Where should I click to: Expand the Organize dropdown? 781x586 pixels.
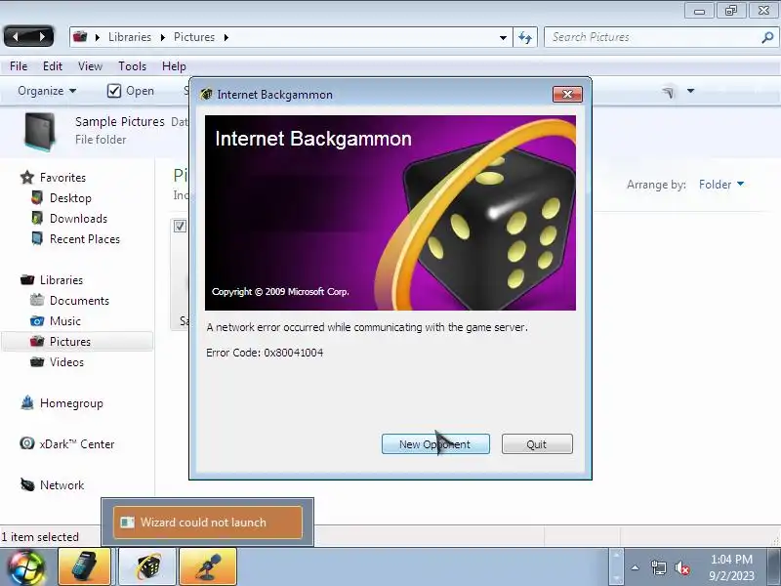[x=47, y=91]
